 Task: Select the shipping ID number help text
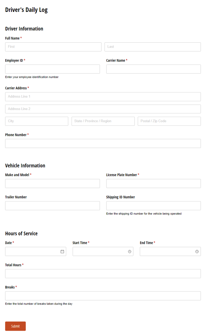click(144, 214)
